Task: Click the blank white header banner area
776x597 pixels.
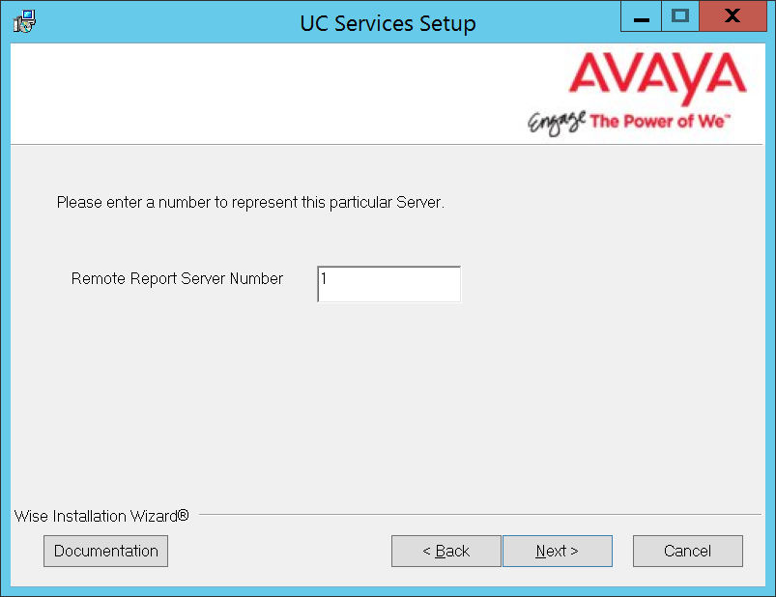Action: 268,94
